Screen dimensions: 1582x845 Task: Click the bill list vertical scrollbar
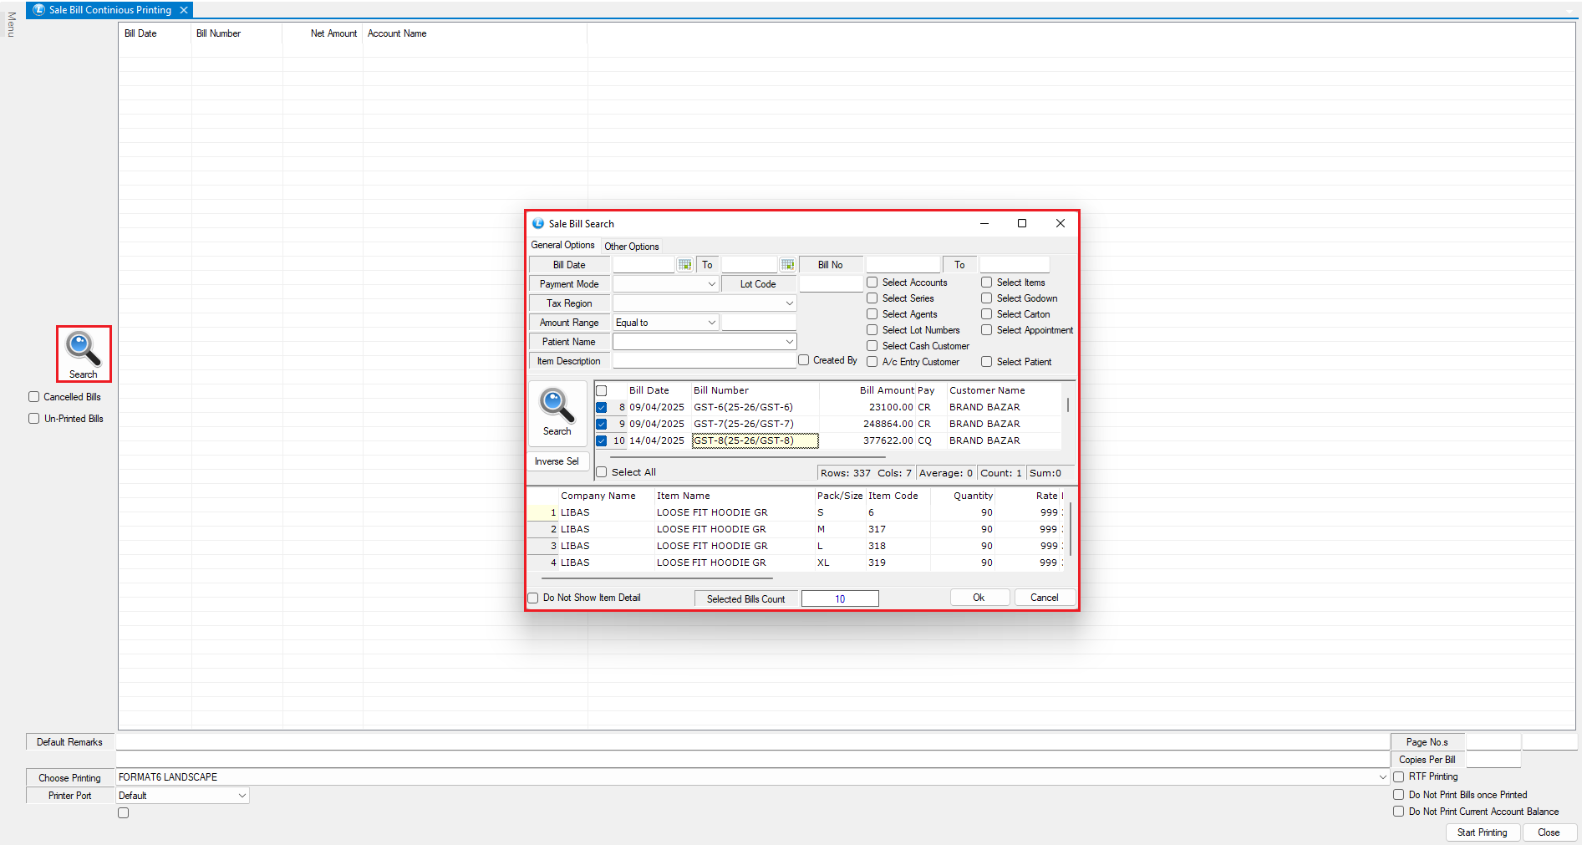point(1067,406)
